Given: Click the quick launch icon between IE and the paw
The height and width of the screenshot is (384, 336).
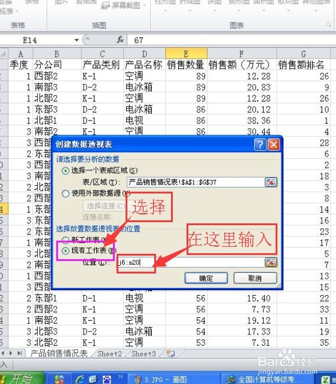Looking at the screenshot, I should [93, 379].
